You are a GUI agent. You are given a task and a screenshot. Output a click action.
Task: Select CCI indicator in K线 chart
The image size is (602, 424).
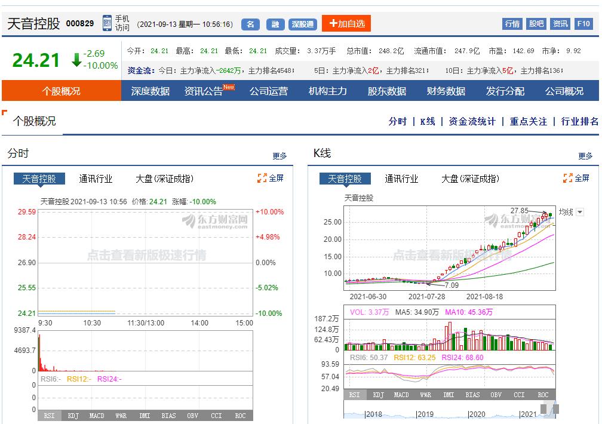coord(519,395)
